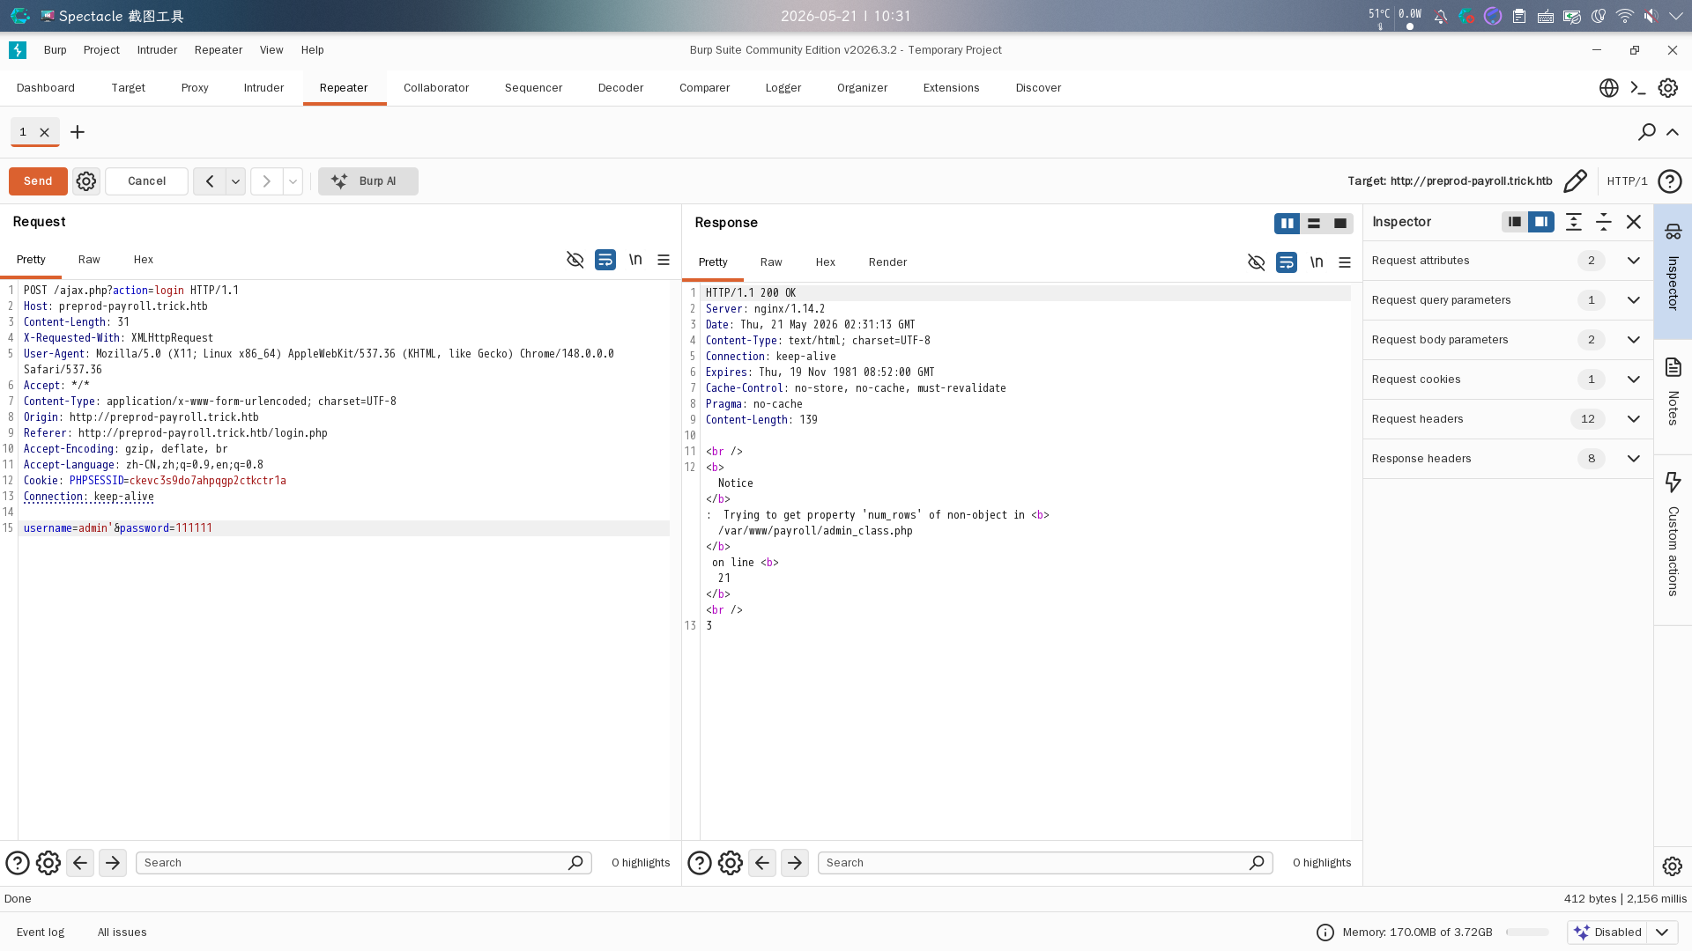The width and height of the screenshot is (1692, 951).
Task: Toggle hide non-printable characters in Response
Action: 1257,262
